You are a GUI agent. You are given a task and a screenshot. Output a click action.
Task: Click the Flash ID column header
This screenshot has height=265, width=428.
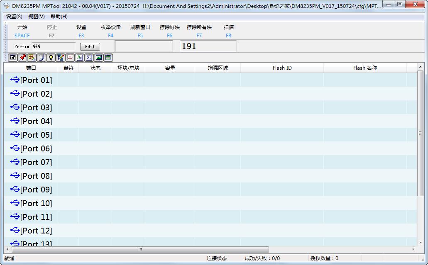pos(282,68)
